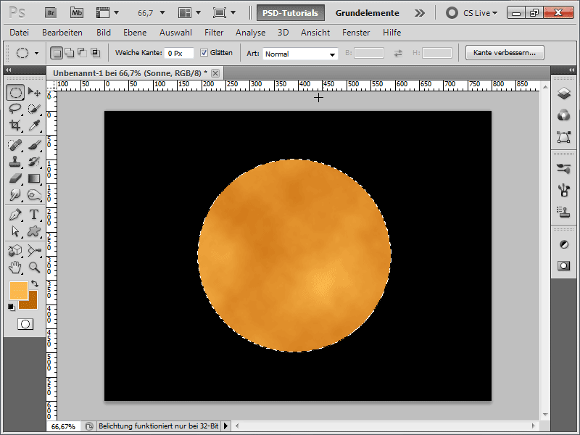The width and height of the screenshot is (580, 435).
Task: Open the Masks panel icon
Action: [564, 266]
